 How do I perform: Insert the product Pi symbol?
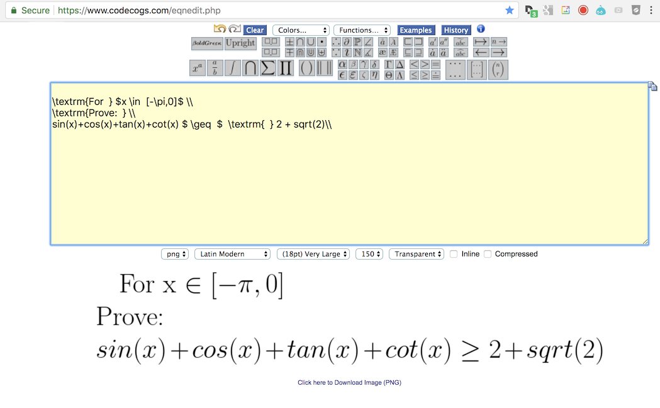[286, 68]
